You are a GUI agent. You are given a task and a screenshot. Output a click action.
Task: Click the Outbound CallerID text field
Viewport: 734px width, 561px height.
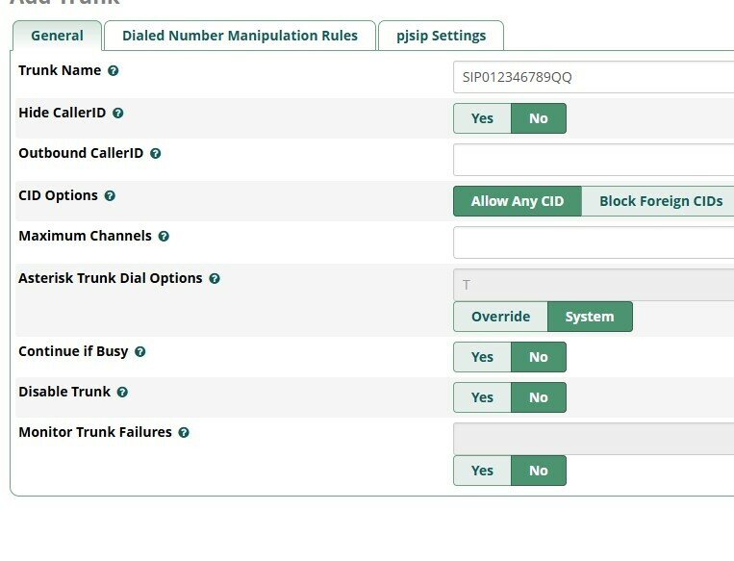[593, 160]
